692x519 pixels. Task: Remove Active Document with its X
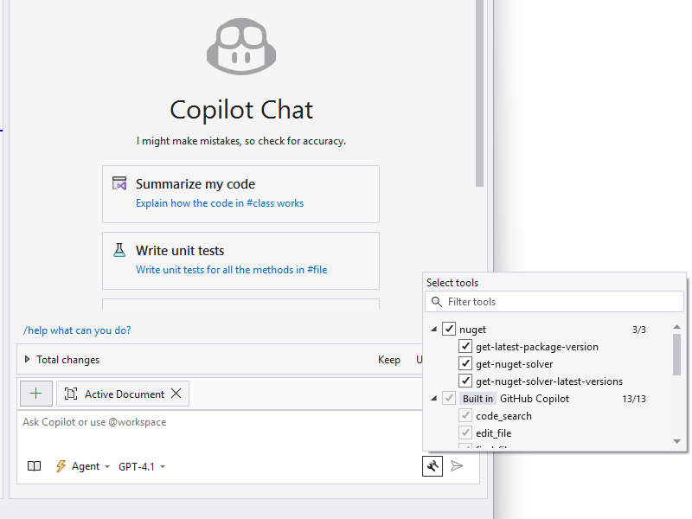176,393
